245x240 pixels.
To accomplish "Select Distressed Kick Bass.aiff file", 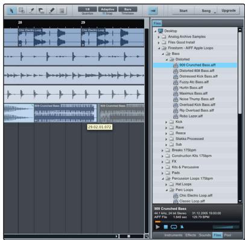I will point(195,77).
